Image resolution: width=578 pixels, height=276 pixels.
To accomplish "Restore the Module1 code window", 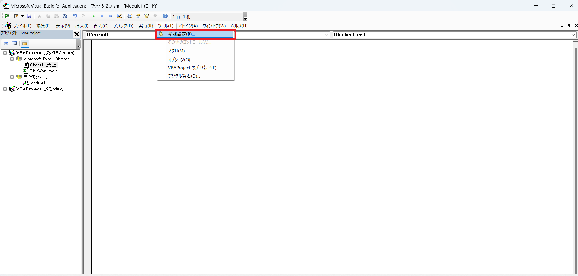I will 569,26.
